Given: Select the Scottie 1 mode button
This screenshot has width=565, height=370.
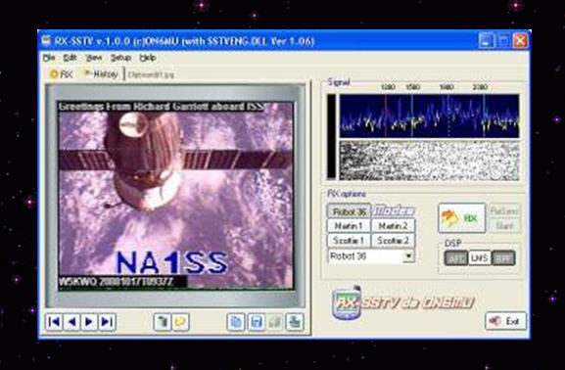Looking at the screenshot, I should (349, 240).
